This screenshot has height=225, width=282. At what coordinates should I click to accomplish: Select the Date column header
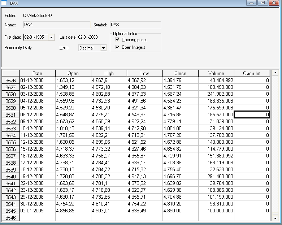38,73
